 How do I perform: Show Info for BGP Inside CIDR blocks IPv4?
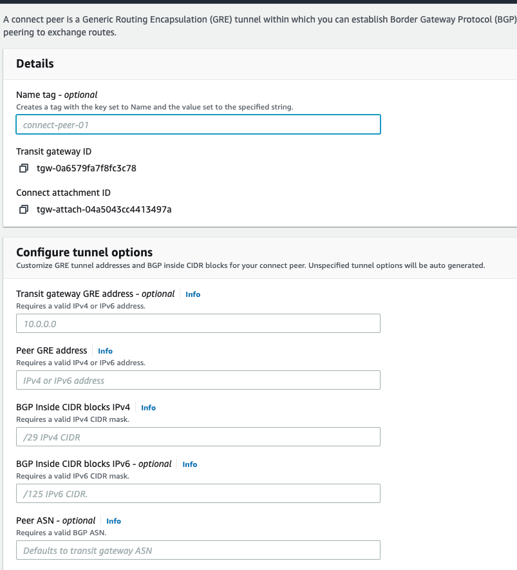pos(148,408)
